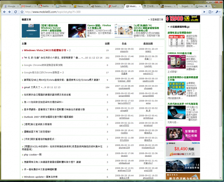Open the Windows Server 2008 featured article thumbnail
This screenshot has width=224, height=182.
[x=31, y=31]
